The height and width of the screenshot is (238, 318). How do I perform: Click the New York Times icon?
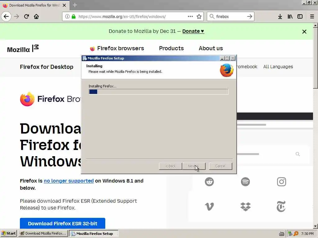point(281,206)
